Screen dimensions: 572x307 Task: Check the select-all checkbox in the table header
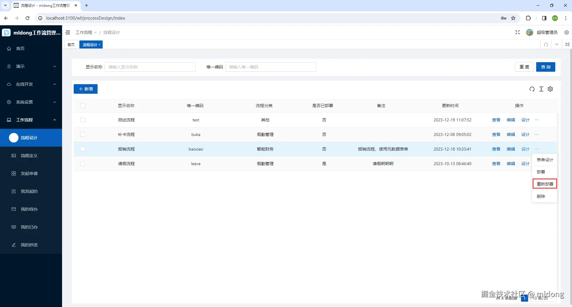coord(83,106)
